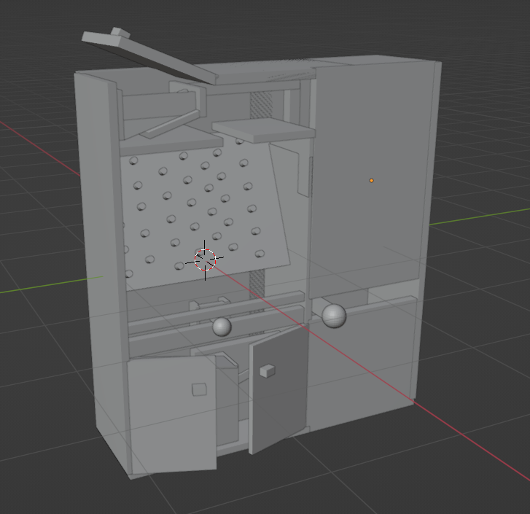Click the green Y axis line at left
The width and height of the screenshot is (530, 514).
[x=51, y=284]
